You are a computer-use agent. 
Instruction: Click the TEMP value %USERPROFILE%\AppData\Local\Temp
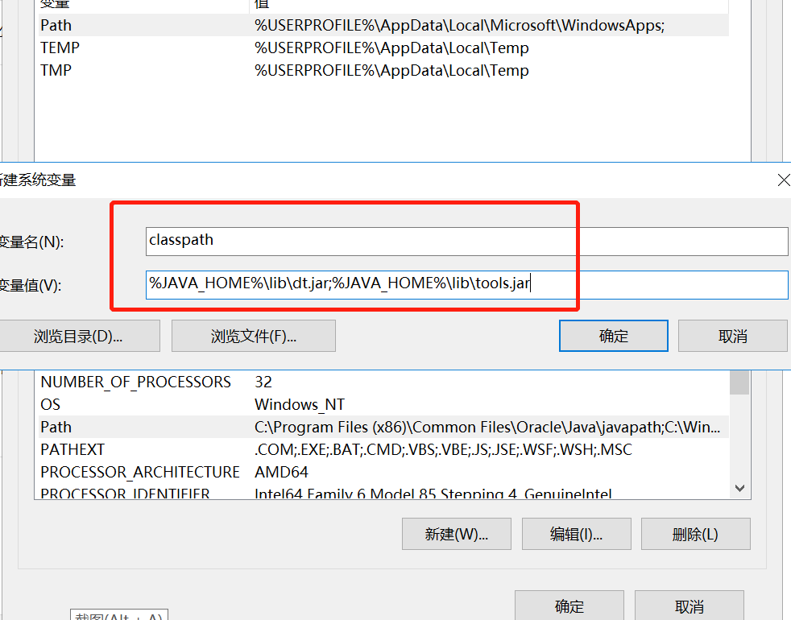click(x=391, y=48)
